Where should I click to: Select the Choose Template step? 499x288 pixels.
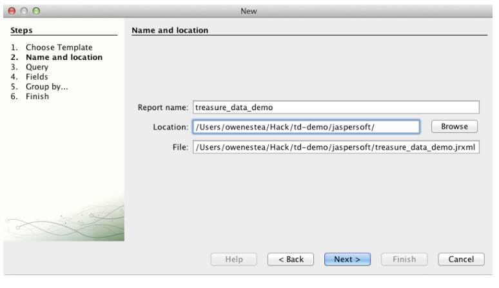pos(59,47)
